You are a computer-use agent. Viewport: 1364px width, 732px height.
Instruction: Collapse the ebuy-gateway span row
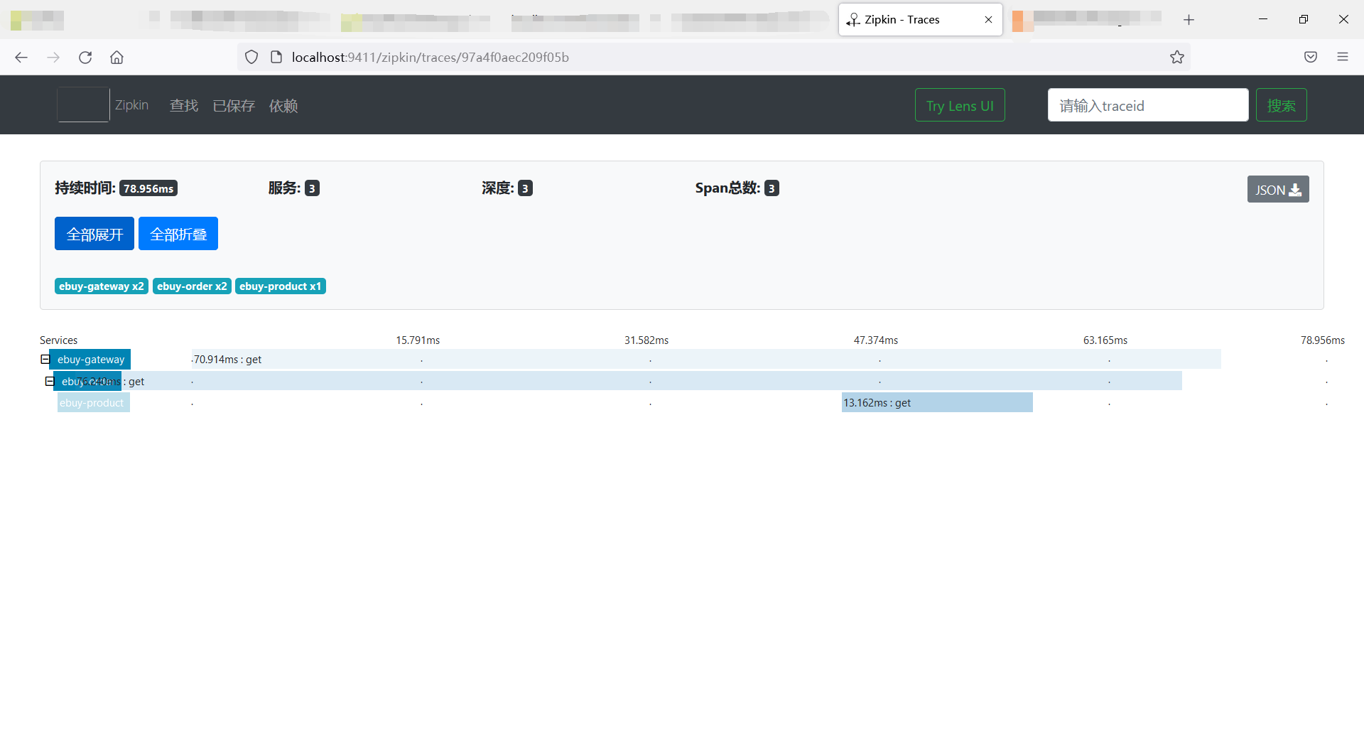click(45, 360)
